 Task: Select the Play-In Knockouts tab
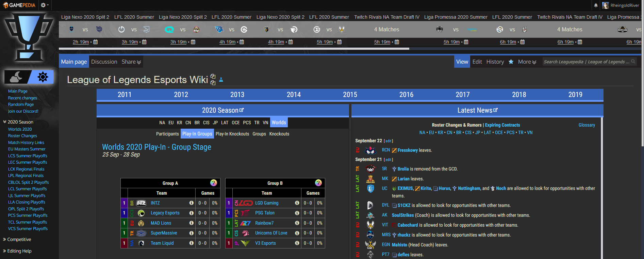pyautogui.click(x=232, y=134)
